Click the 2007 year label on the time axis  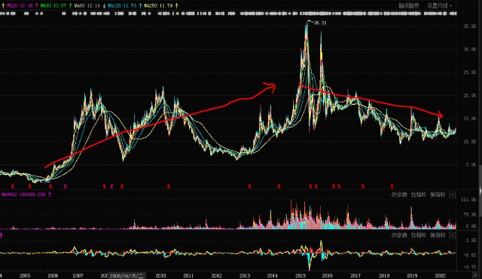tap(78, 276)
